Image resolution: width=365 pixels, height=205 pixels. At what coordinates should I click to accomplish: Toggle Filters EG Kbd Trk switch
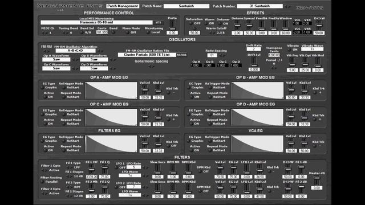pyautogui.click(x=169, y=146)
